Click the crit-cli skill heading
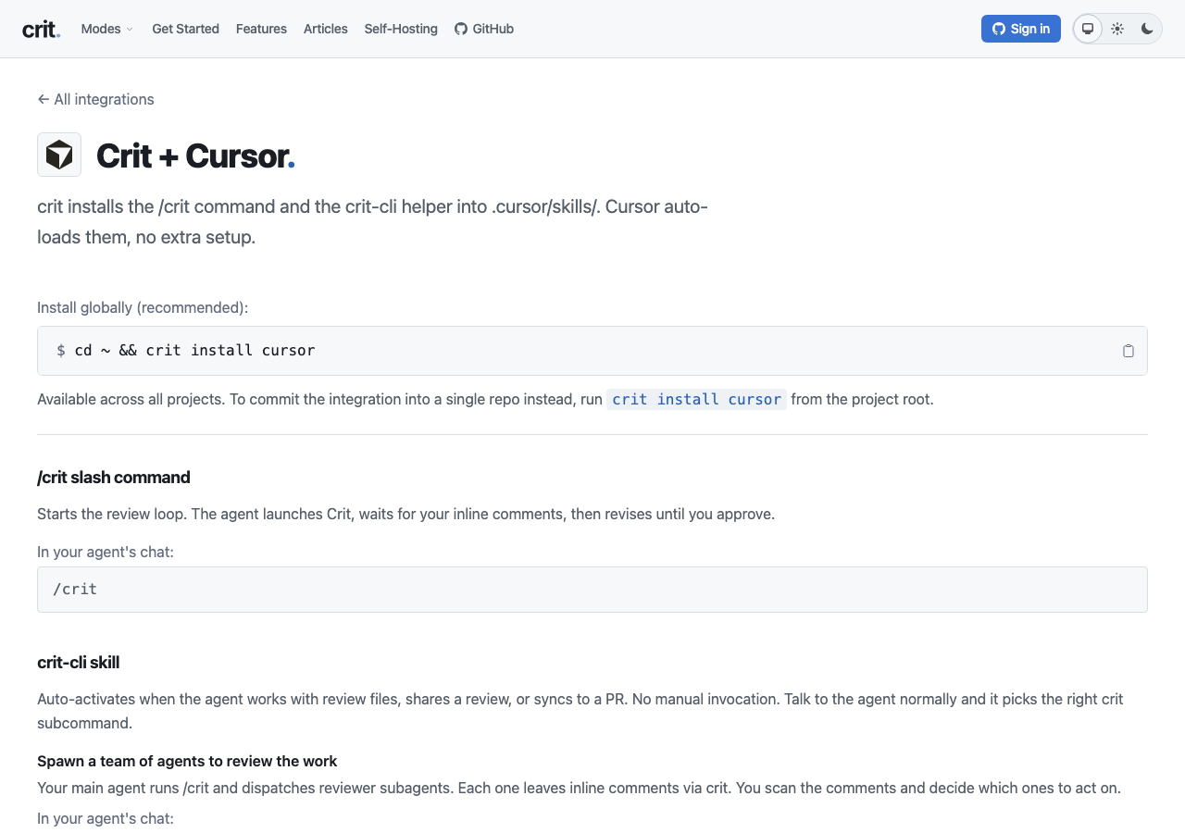The image size is (1185, 833). point(79,663)
